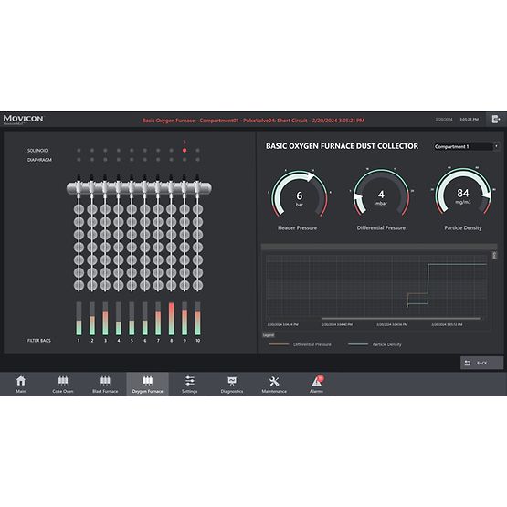
Task: Click Differential Pressure legend entry
Action: [x=300, y=344]
